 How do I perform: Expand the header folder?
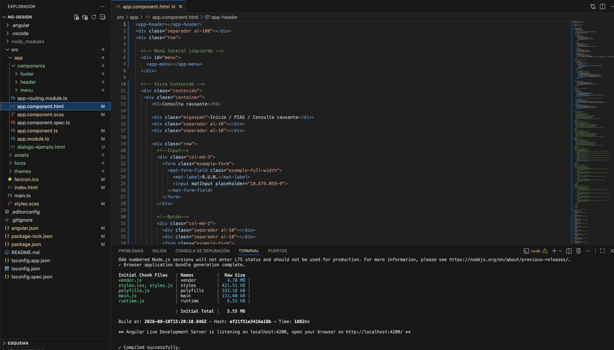click(55, 82)
